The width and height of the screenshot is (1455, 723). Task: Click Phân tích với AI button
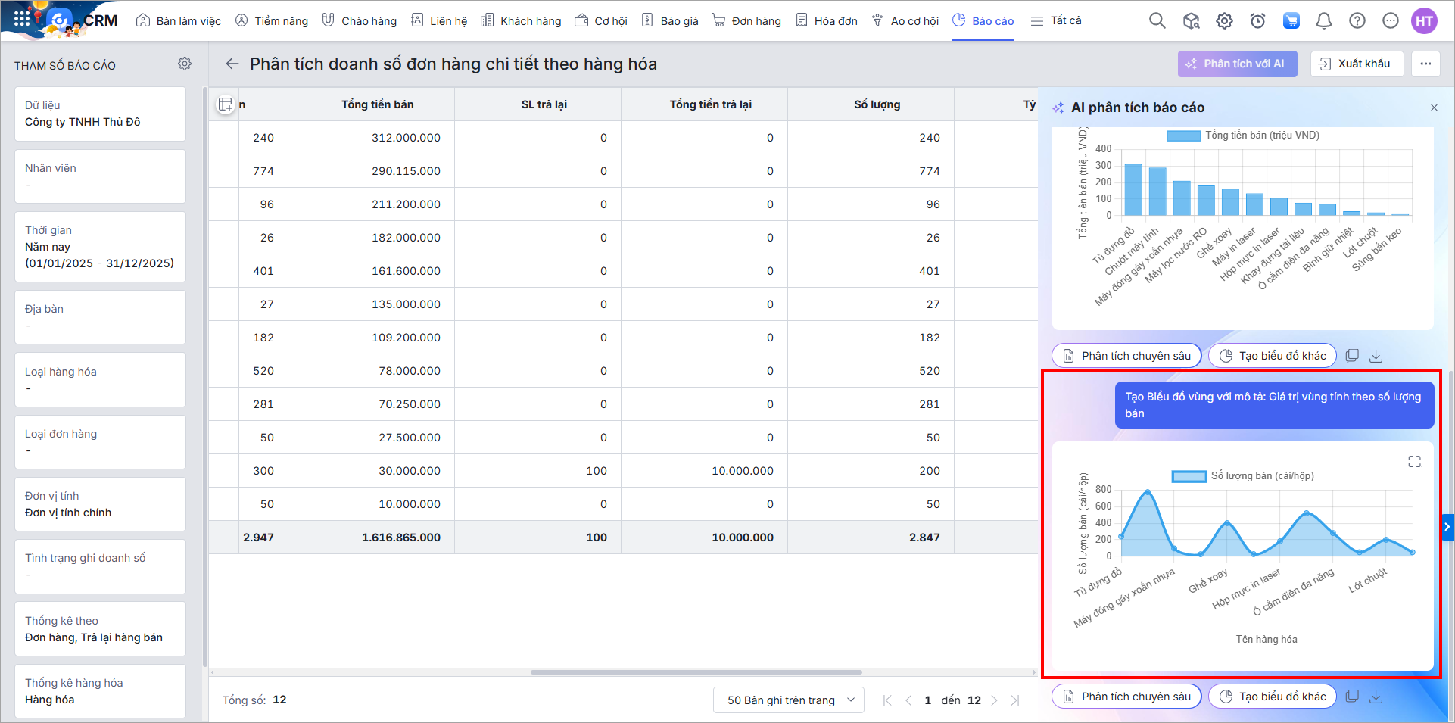pyautogui.click(x=1237, y=64)
